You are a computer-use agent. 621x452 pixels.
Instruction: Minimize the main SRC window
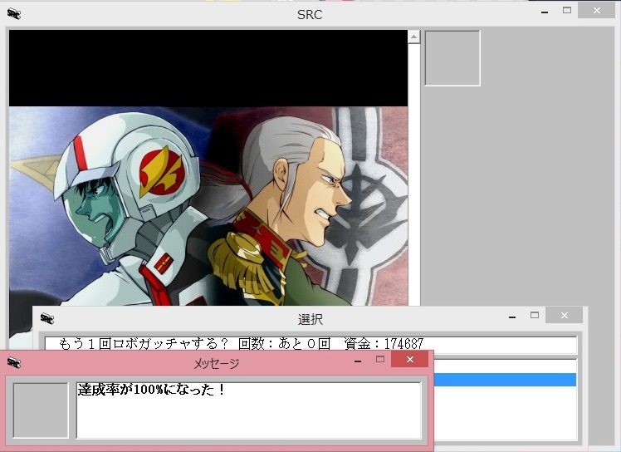click(545, 12)
